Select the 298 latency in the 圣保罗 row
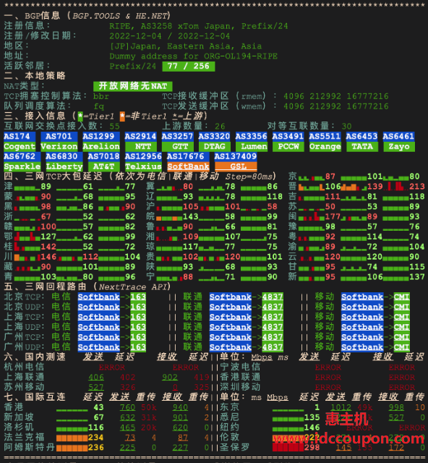 click(x=312, y=447)
